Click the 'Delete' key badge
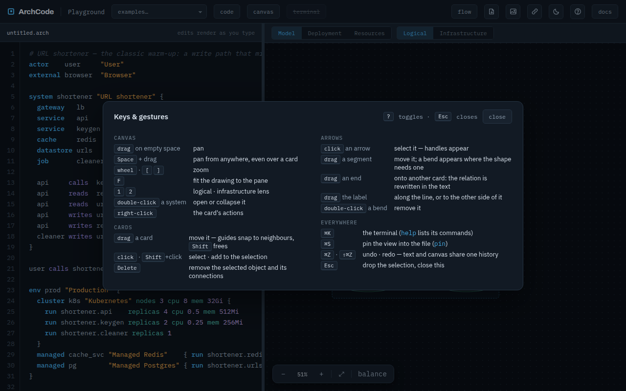This screenshot has width=626, height=391. (127, 268)
